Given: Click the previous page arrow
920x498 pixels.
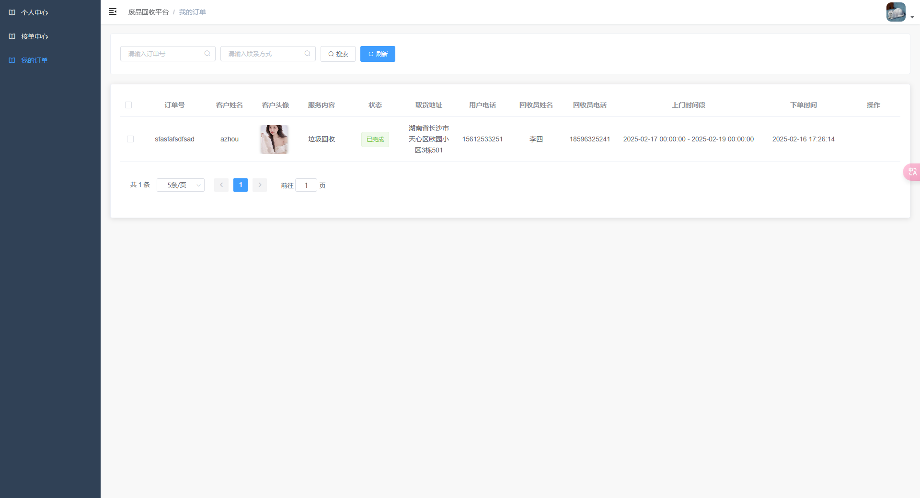Looking at the screenshot, I should 221,185.
